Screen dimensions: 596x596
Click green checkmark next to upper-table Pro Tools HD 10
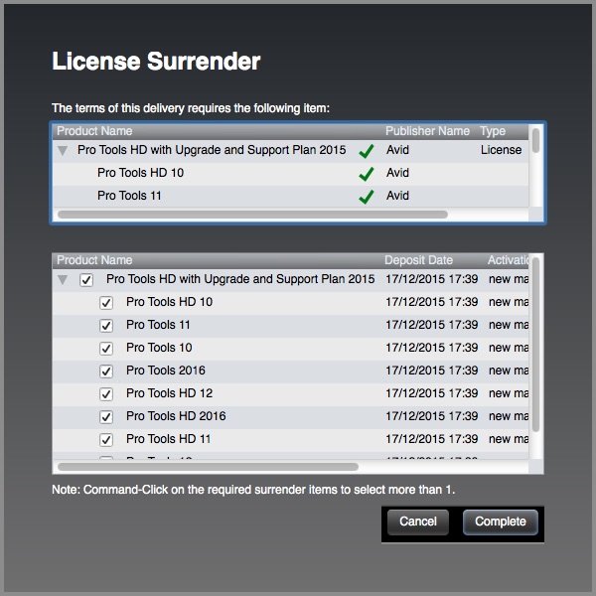click(x=366, y=174)
